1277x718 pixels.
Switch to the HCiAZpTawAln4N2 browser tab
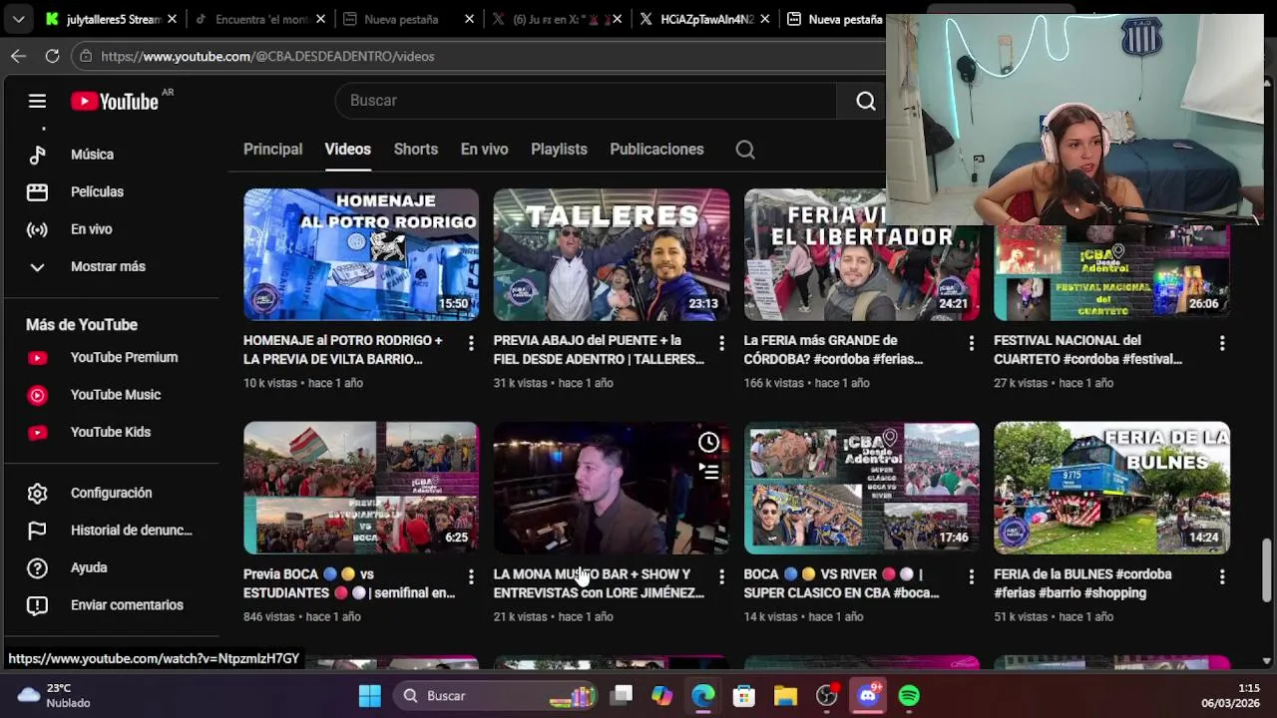click(704, 19)
